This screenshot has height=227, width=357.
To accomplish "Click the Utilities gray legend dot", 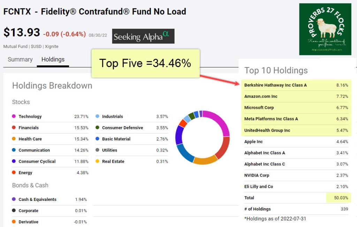I will 97,150.
